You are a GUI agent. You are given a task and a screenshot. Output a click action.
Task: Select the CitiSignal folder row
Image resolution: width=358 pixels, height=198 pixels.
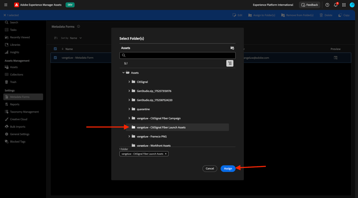pyautogui.click(x=177, y=82)
